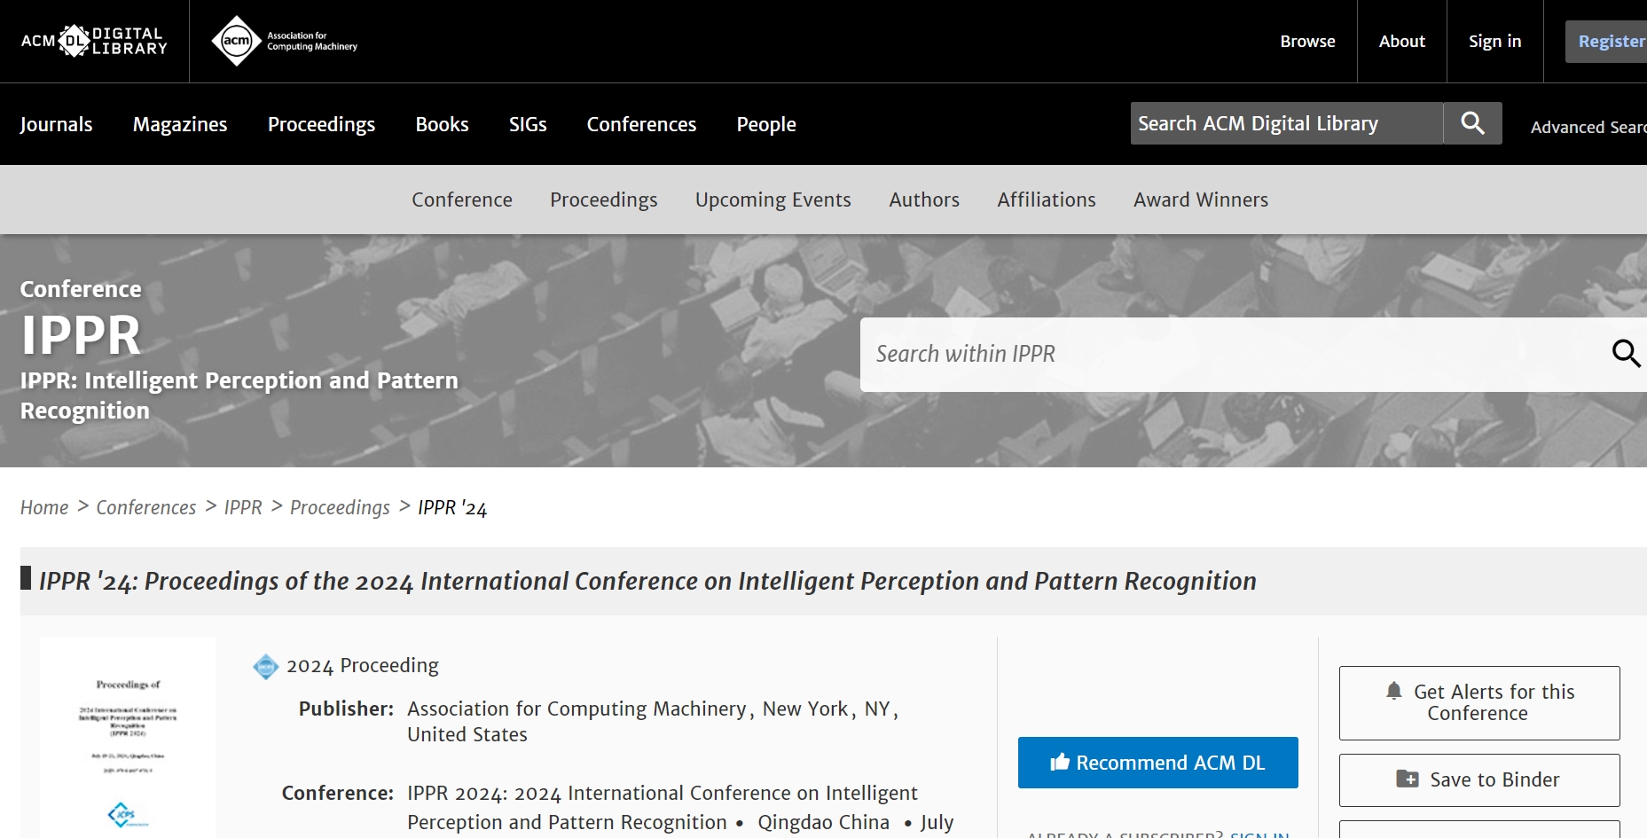This screenshot has height=838, width=1647.
Task: Follow the IPPR breadcrumb link
Action: 243,507
